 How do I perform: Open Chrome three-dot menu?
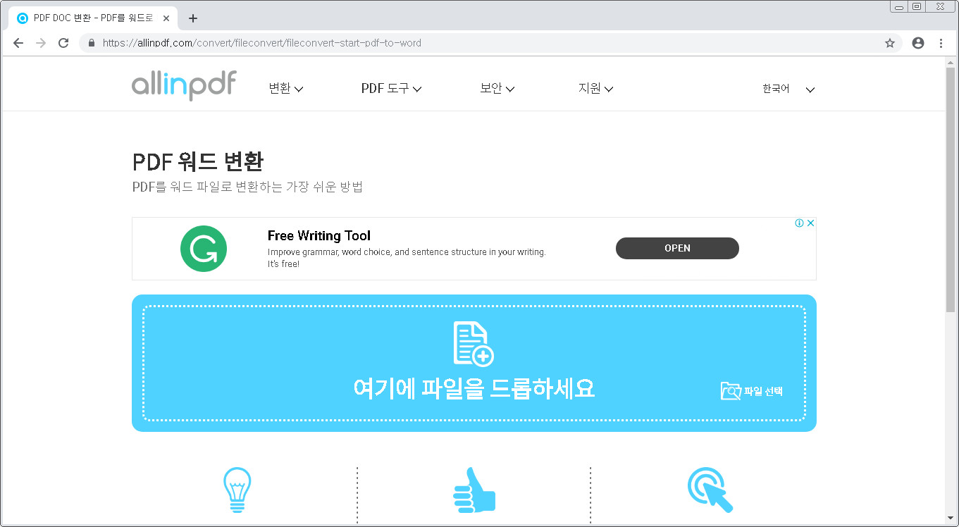[941, 43]
